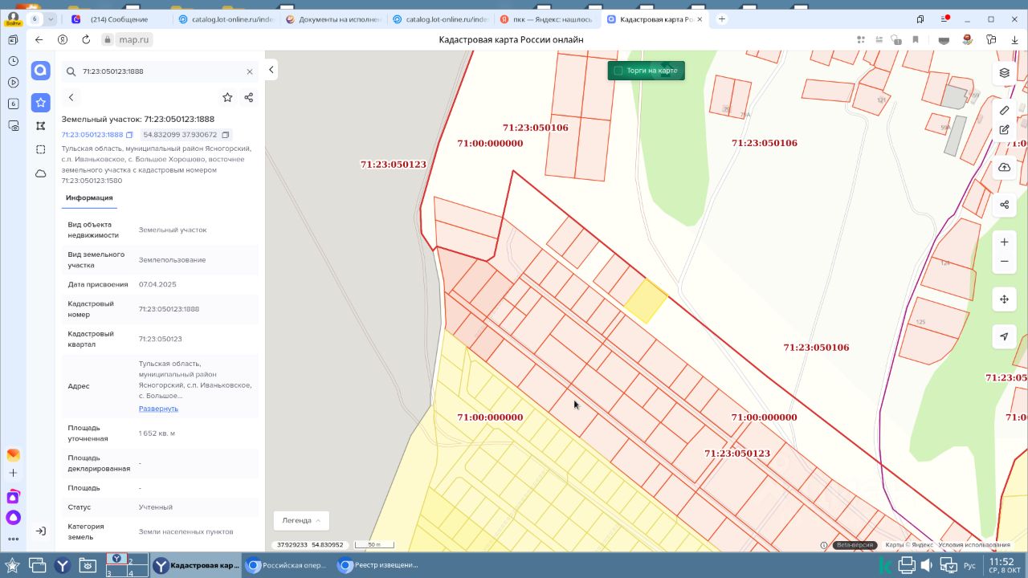This screenshot has width=1028, height=578.
Task: Zoom in on the map
Action: coord(1004,242)
